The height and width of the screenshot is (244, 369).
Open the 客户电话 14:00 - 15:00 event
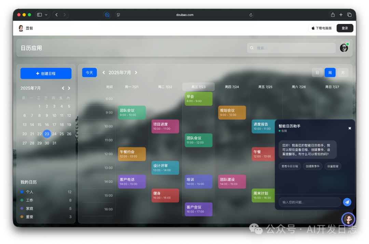pos(132,181)
